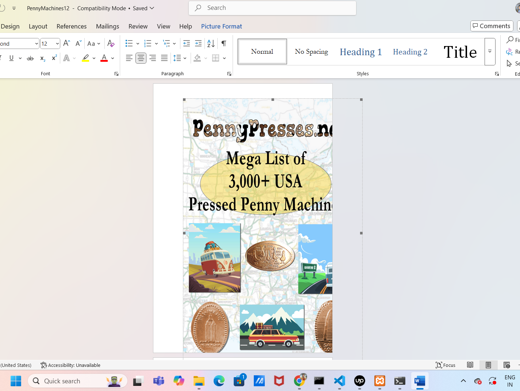Apply the Heading 2 style
This screenshot has height=391, width=520.
pos(410,52)
